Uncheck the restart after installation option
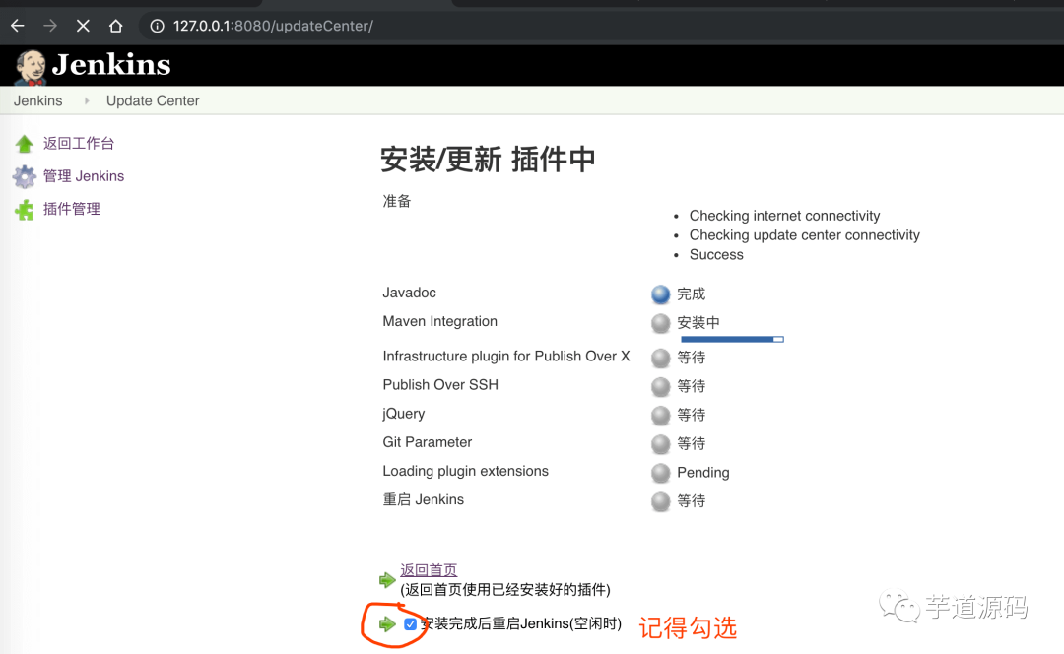The height and width of the screenshot is (654, 1064). [411, 623]
